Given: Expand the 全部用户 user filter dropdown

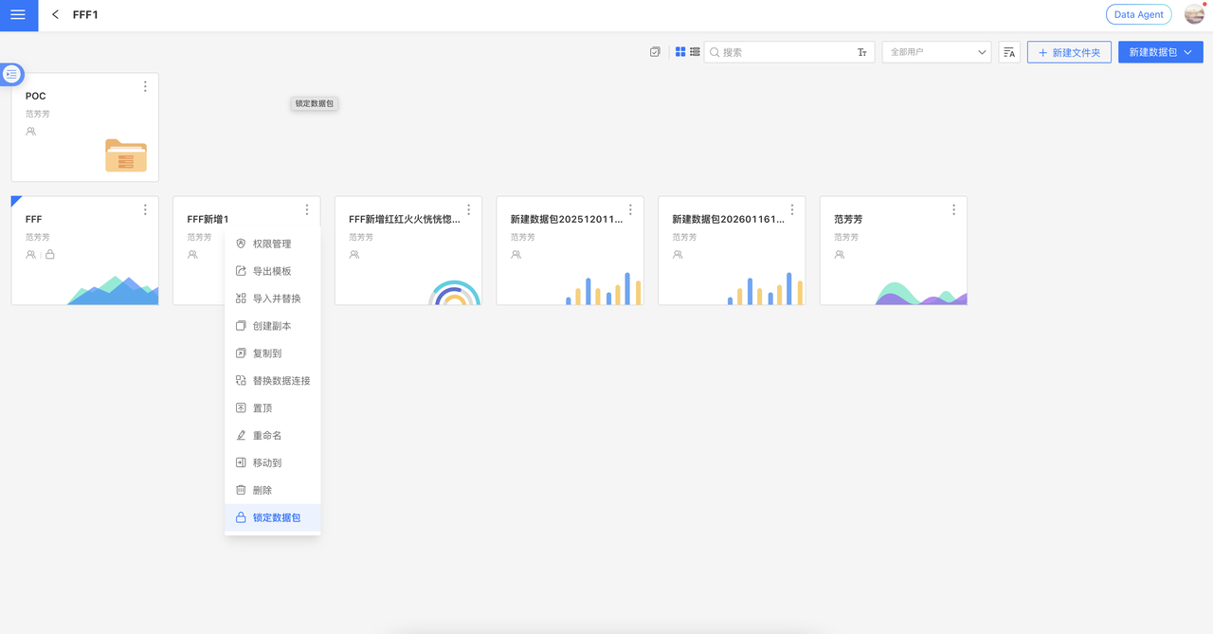Looking at the screenshot, I should [x=936, y=53].
